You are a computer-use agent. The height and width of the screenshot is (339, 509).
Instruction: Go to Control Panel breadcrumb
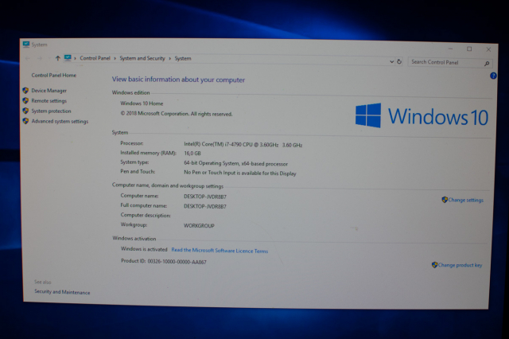click(x=96, y=58)
